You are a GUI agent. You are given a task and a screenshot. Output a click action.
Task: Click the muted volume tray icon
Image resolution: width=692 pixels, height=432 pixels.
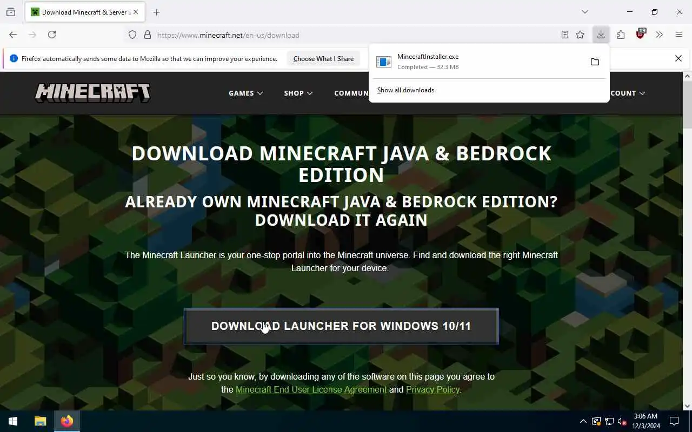point(622,421)
